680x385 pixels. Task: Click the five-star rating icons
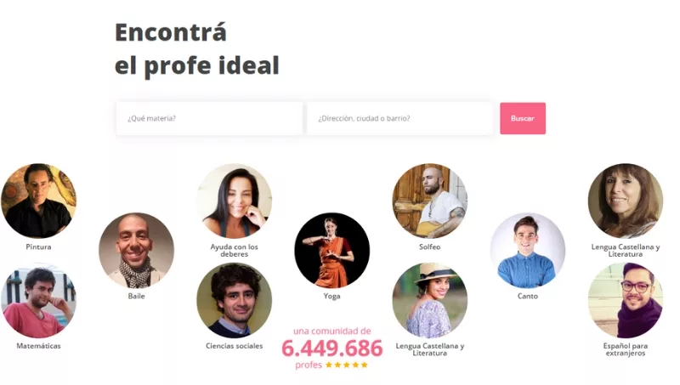point(347,365)
